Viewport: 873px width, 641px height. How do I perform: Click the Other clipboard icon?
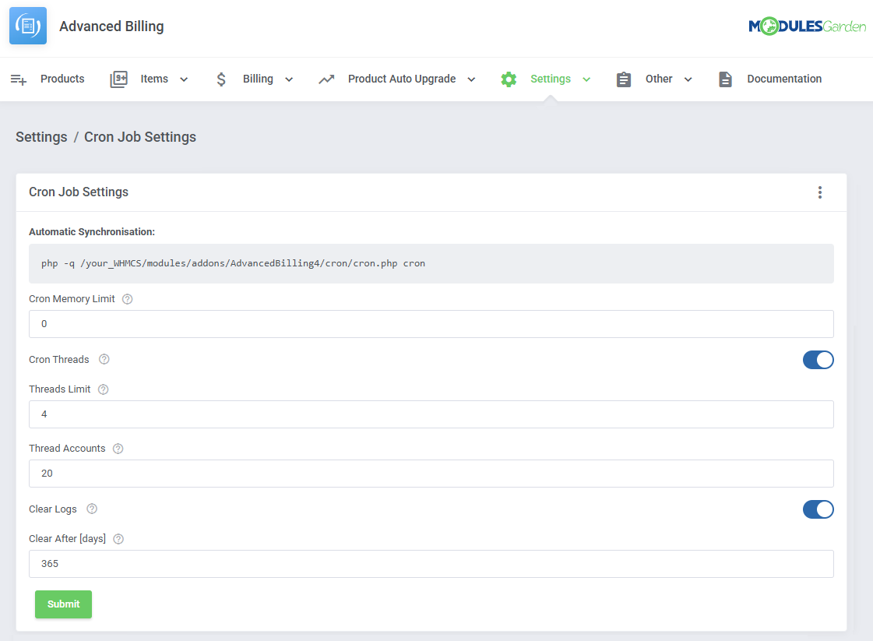[624, 79]
